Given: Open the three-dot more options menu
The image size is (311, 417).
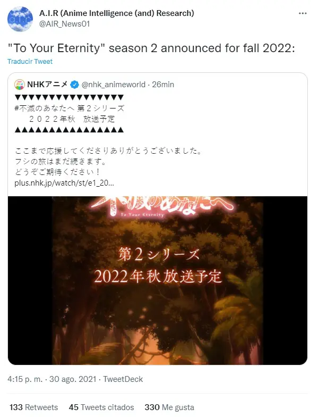Looking at the screenshot, I should tap(303, 13).
